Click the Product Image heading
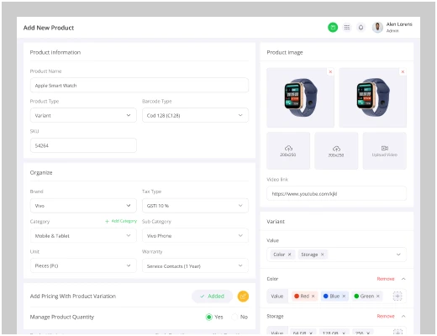The width and height of the screenshot is (437, 336). point(285,52)
